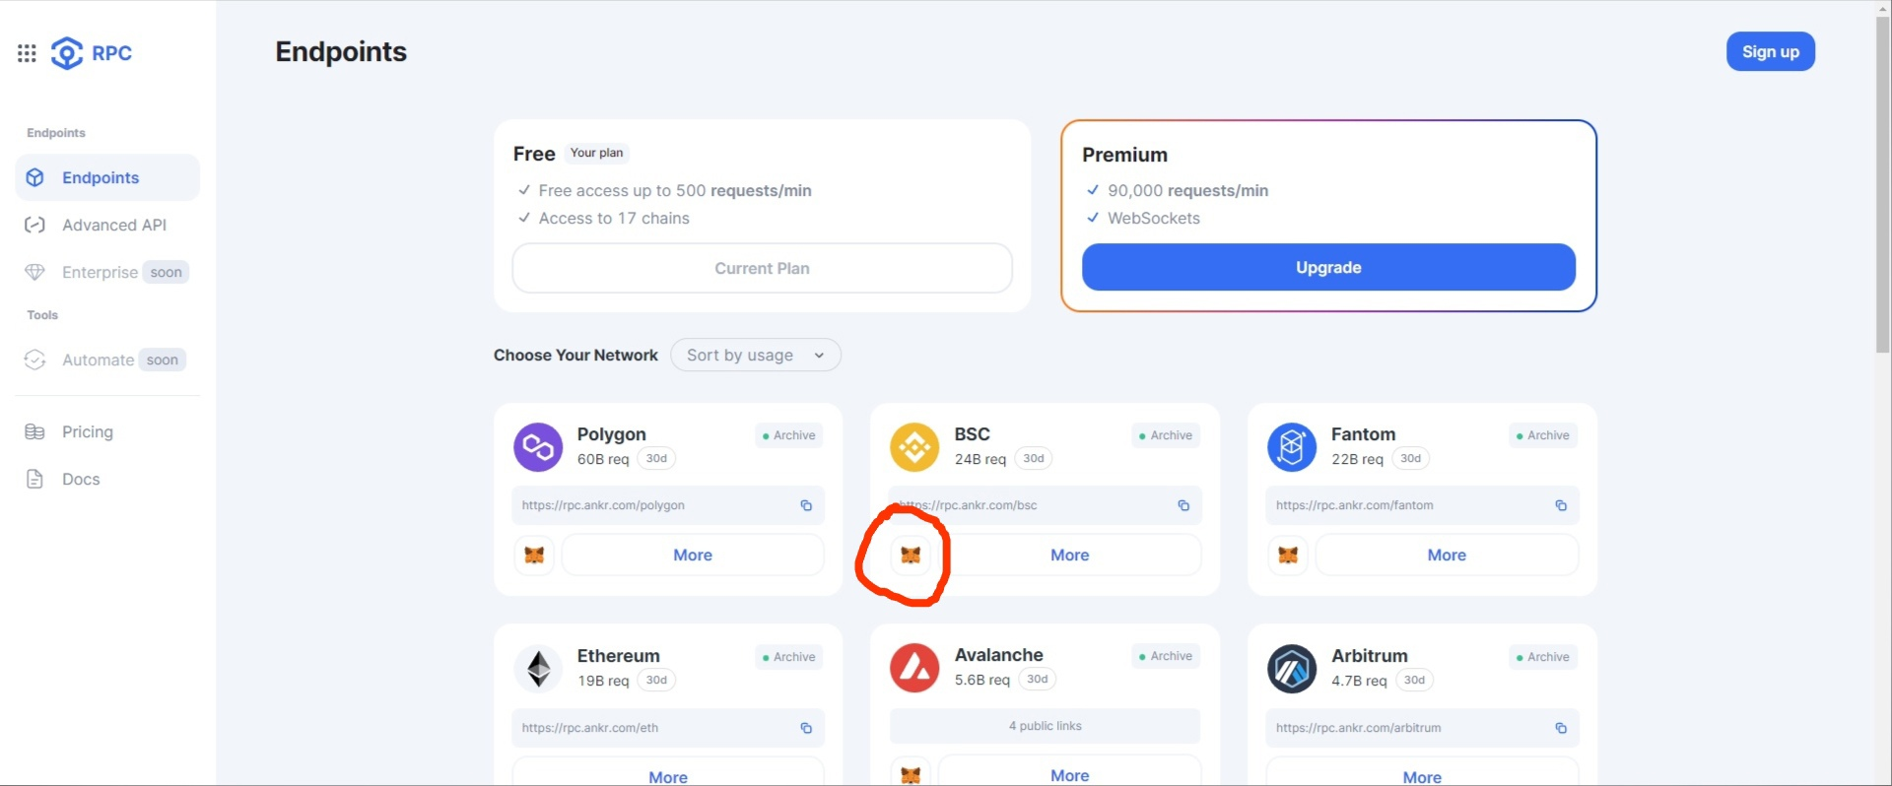Copy the Ethereum RPC endpoint URL
This screenshot has width=1892, height=786.
tap(806, 728)
